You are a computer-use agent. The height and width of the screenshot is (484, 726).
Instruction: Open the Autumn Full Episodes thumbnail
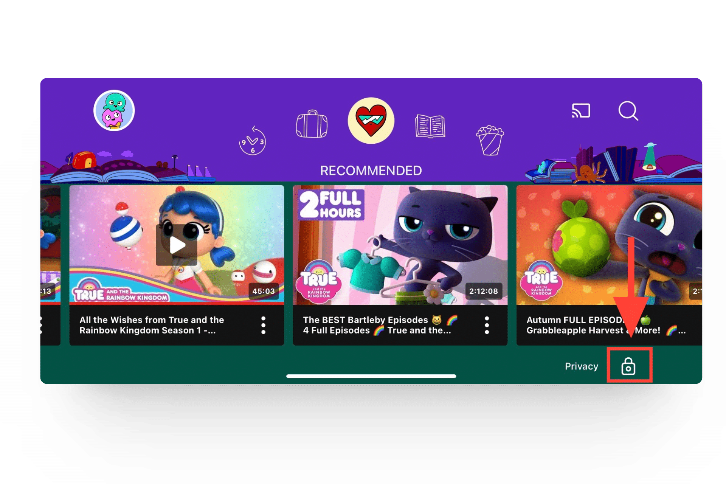tap(609, 245)
